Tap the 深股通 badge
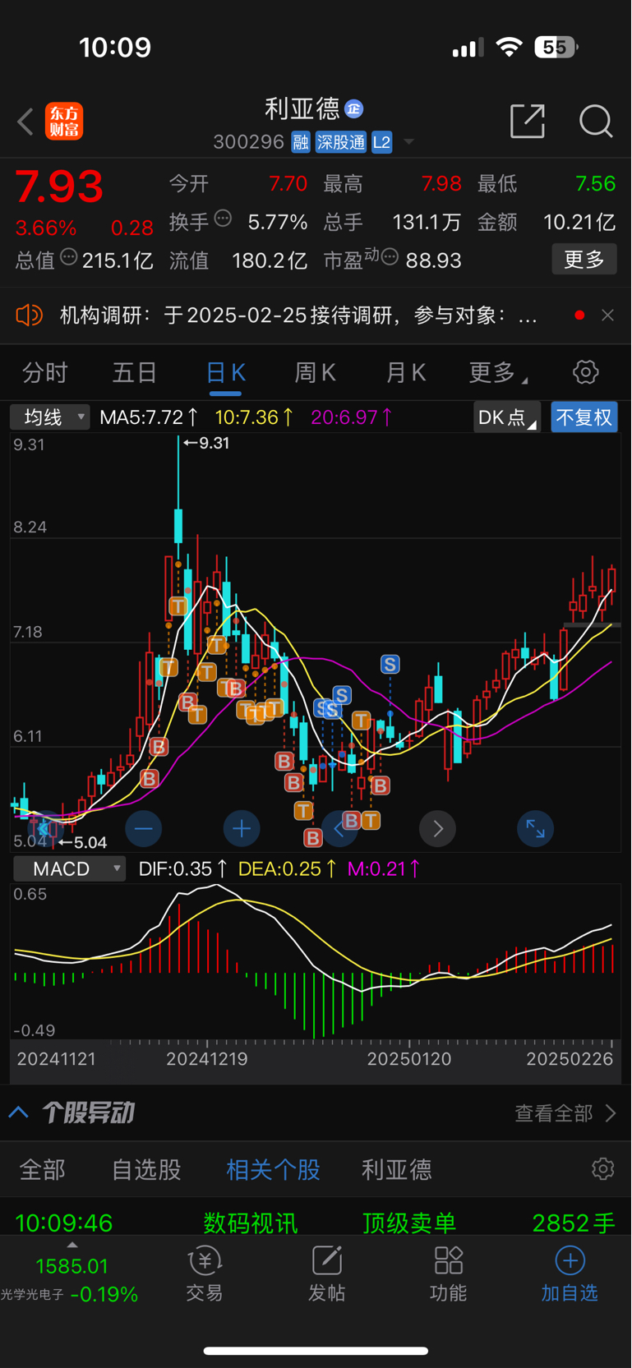Screen dimensions: 632x1368 pyautogui.click(x=340, y=142)
